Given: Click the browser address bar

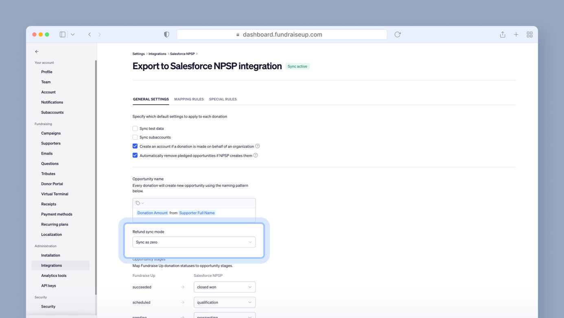Looking at the screenshot, I should (x=282, y=35).
